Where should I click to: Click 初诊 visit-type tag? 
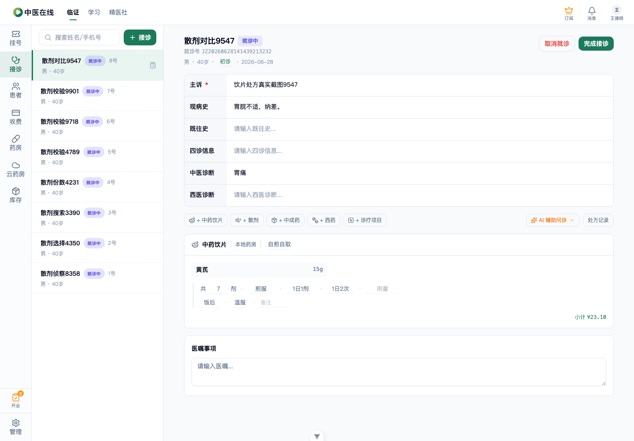[225, 62]
